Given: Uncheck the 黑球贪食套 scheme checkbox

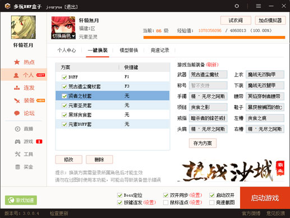Looking at the screenshot, I should (65, 115).
